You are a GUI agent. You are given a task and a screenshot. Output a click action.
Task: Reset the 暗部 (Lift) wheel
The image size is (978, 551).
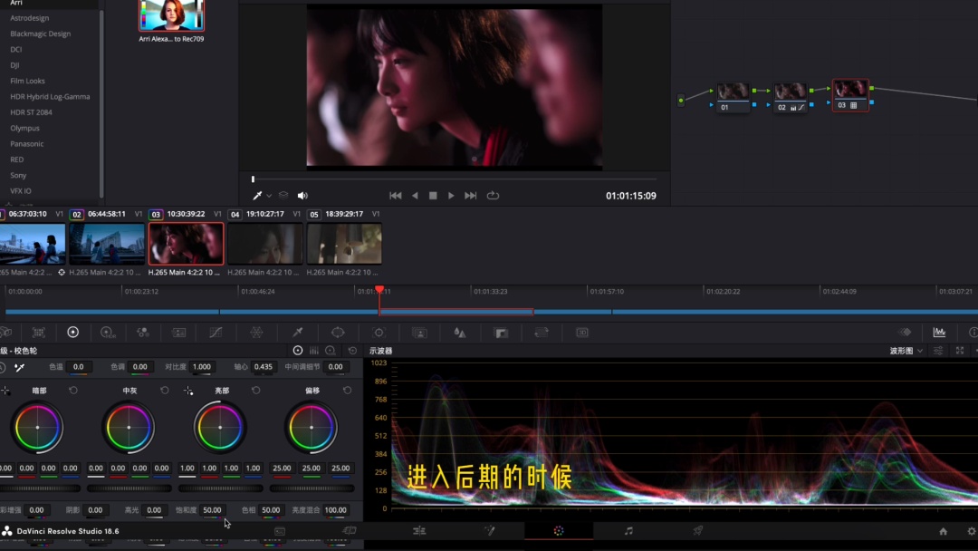(73, 391)
